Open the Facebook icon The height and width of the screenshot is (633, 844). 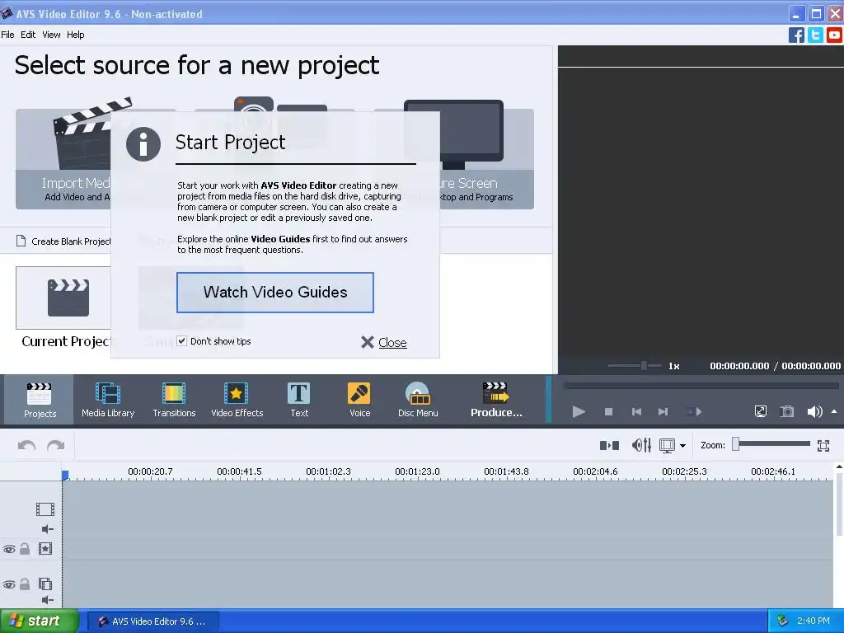pos(796,35)
